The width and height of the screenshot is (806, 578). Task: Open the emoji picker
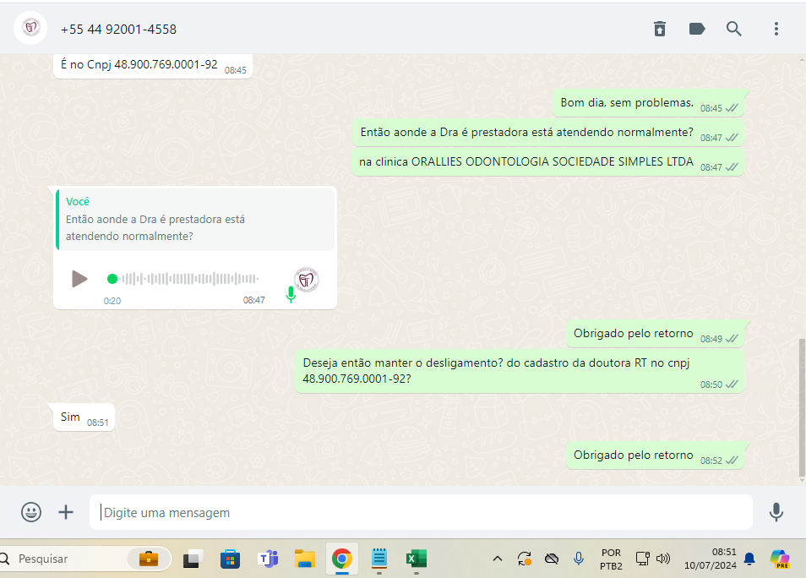tap(31, 512)
